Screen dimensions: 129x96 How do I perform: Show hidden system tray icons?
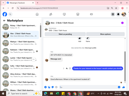tap(98, 94)
